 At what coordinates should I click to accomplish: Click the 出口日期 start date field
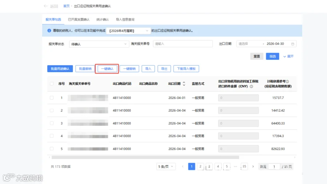[x=249, y=44]
